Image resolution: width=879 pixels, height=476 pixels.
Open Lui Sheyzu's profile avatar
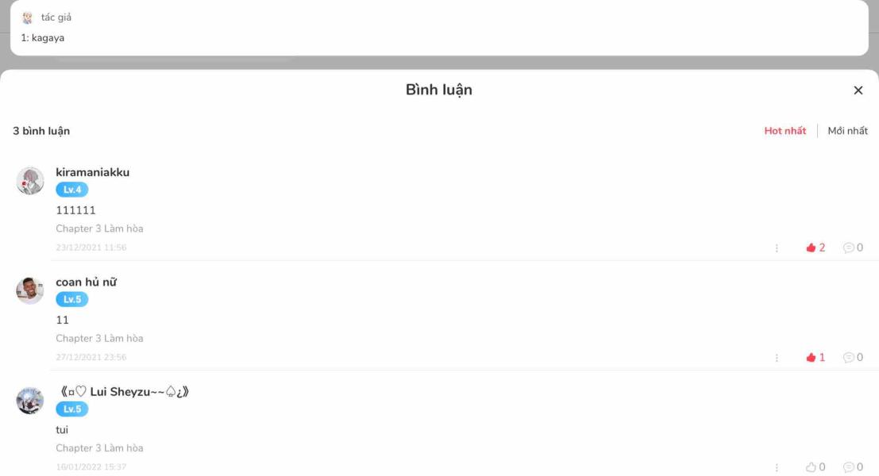[29, 400]
